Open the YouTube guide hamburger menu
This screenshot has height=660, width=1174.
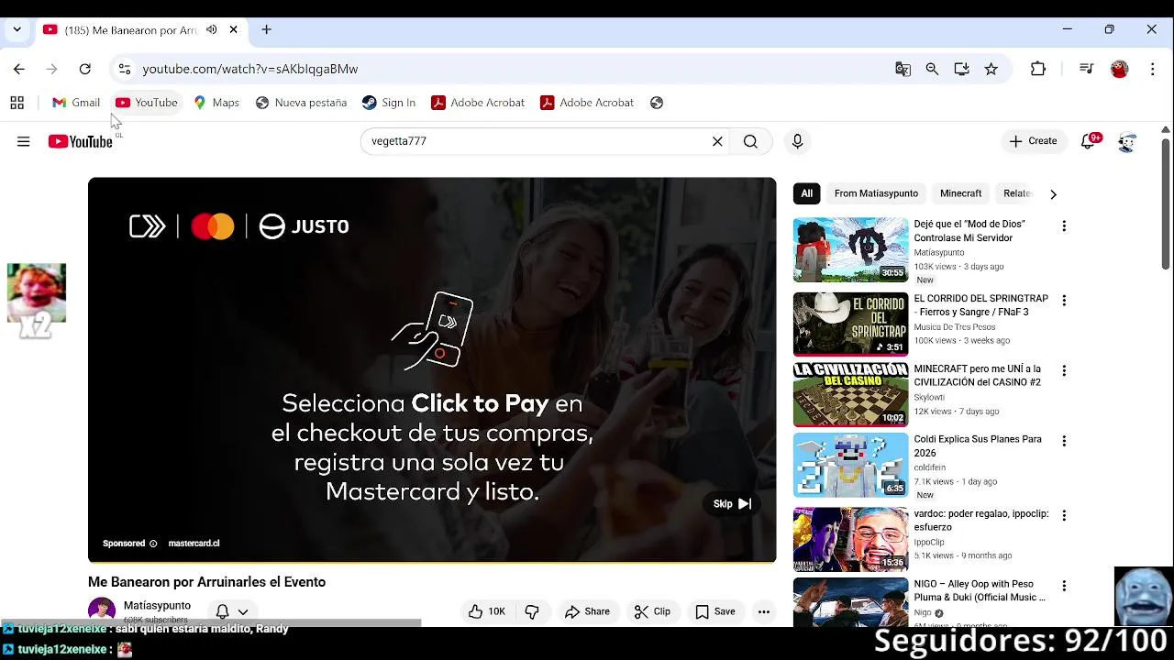[23, 141]
